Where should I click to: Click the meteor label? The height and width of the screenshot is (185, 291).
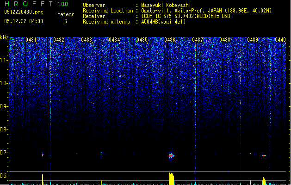click(x=66, y=14)
